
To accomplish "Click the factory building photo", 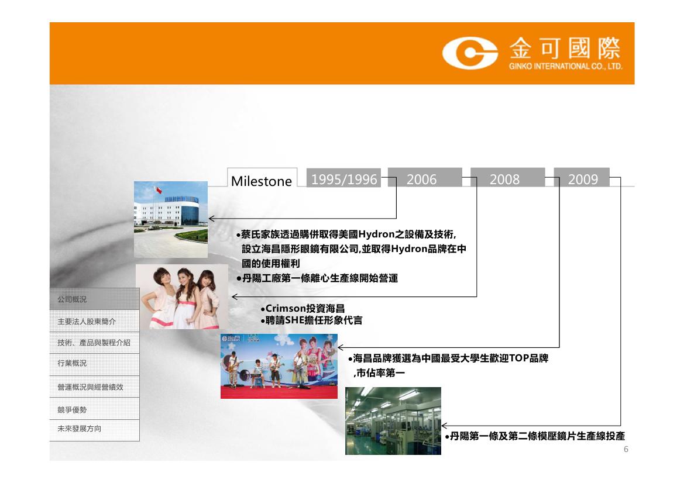I will click(x=171, y=219).
